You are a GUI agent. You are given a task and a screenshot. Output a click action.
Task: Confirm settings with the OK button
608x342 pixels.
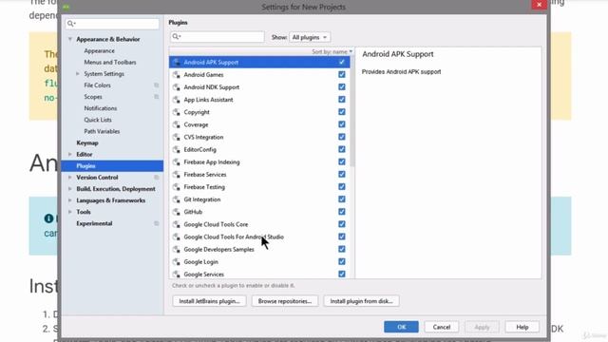tap(401, 327)
